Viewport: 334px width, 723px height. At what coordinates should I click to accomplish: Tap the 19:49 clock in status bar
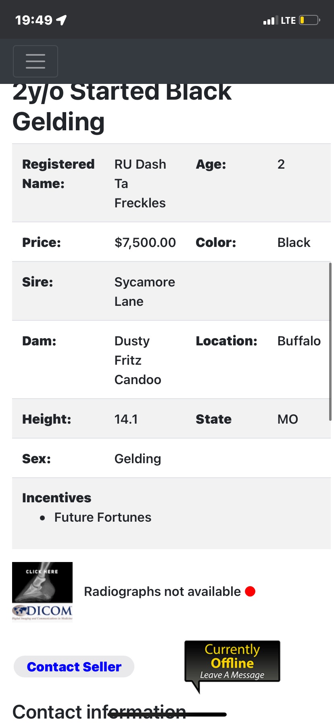(34, 20)
